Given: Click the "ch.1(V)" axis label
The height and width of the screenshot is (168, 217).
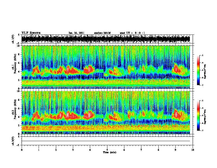Looking at the screenshot, I should coord(13,39).
